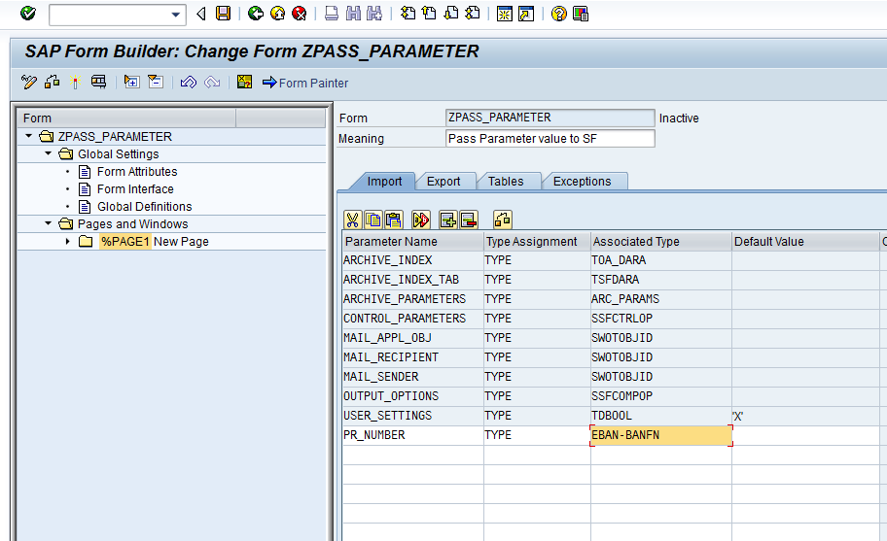Click inside the command input field
The height and width of the screenshot is (541, 887).
pyautogui.click(x=110, y=15)
